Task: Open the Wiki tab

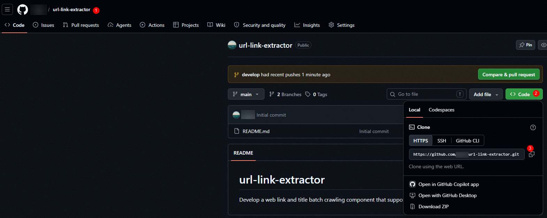Action: click(x=216, y=25)
